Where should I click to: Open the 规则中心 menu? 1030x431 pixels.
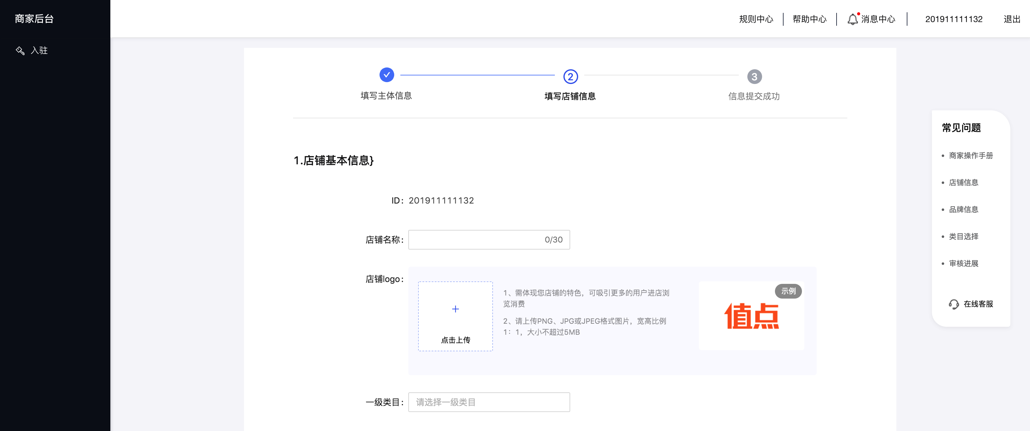(x=756, y=19)
